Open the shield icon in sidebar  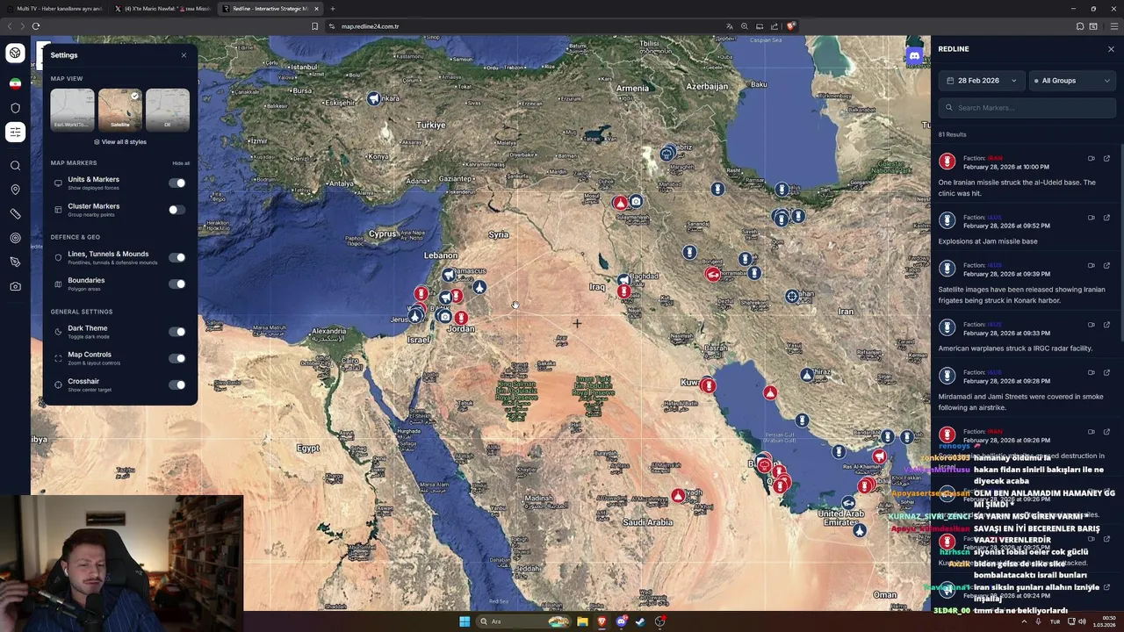(x=15, y=108)
